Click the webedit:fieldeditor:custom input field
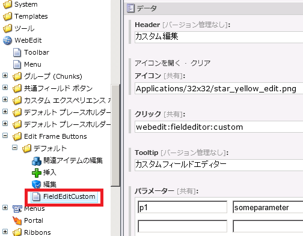303x236 pixels. (219, 127)
